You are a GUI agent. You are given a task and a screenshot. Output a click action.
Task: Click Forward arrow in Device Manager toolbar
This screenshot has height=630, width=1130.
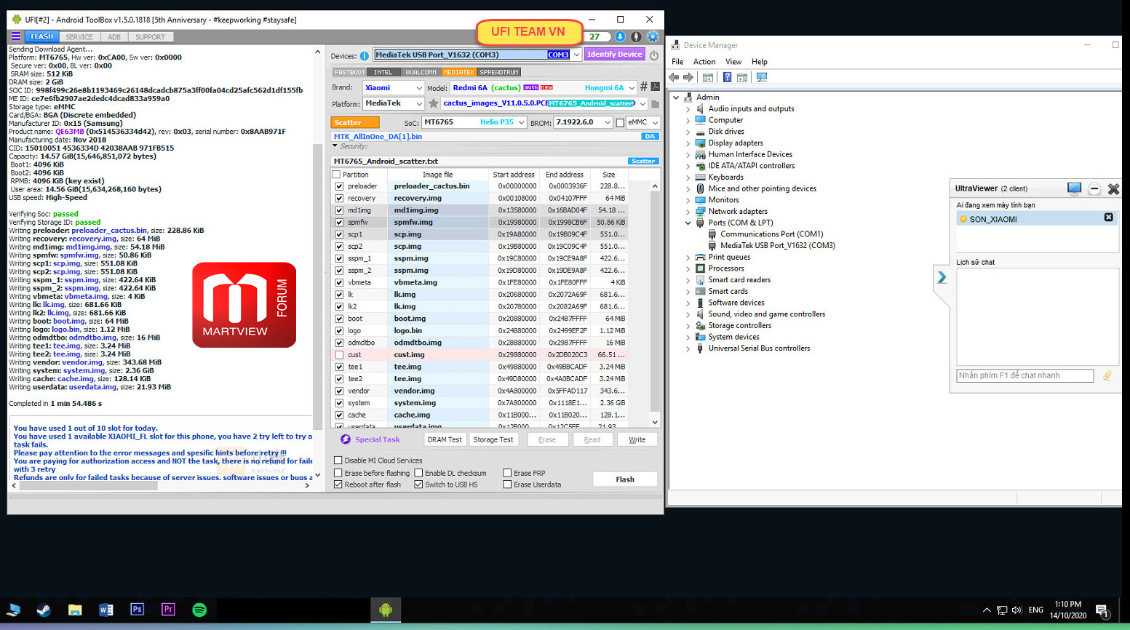(x=688, y=77)
